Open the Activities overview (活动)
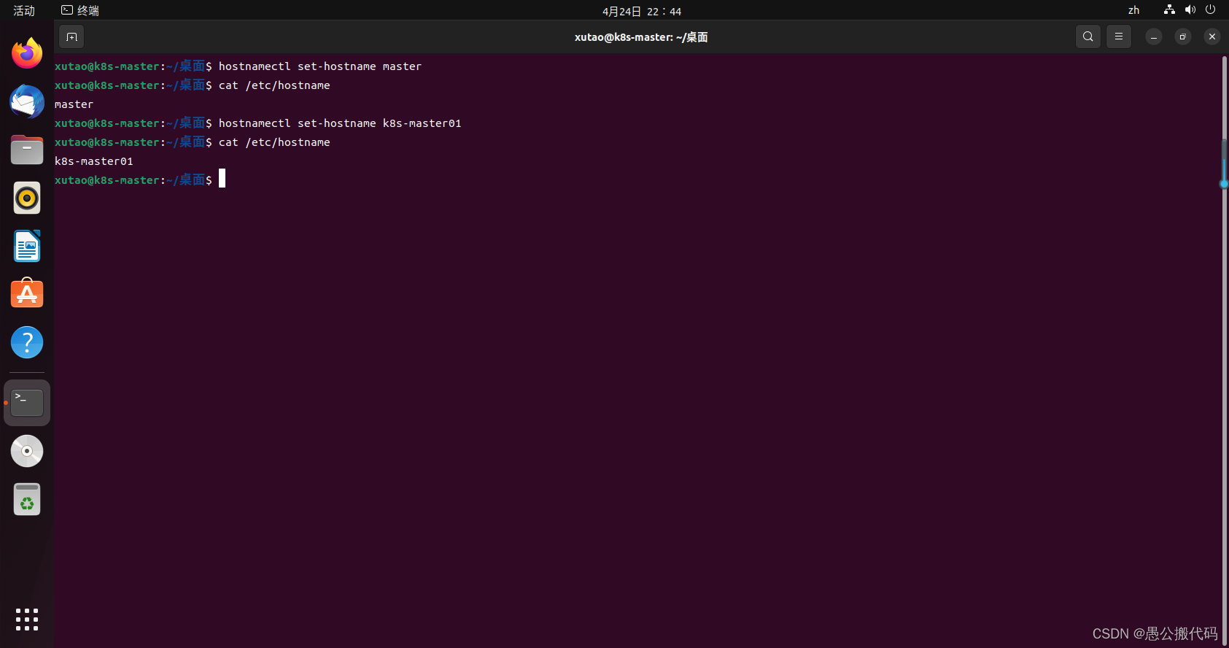Image resolution: width=1229 pixels, height=648 pixels. 24,11
